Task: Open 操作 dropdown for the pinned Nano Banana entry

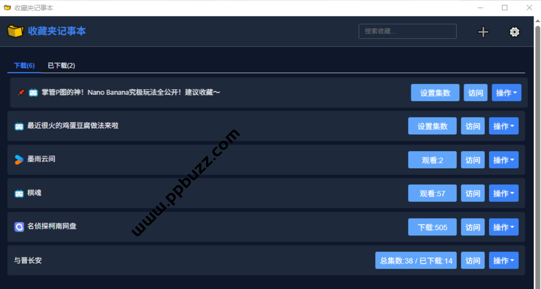Action: (x=506, y=93)
